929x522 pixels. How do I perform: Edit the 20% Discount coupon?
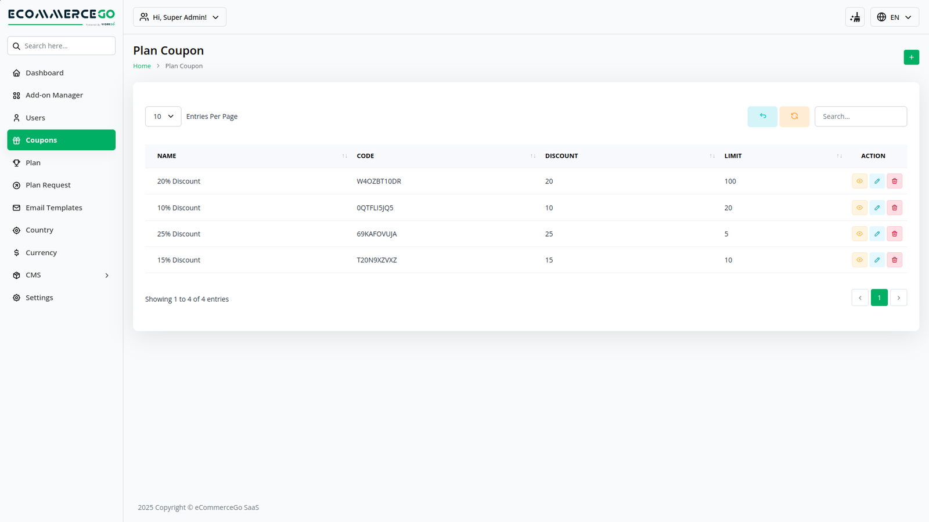pyautogui.click(x=877, y=182)
